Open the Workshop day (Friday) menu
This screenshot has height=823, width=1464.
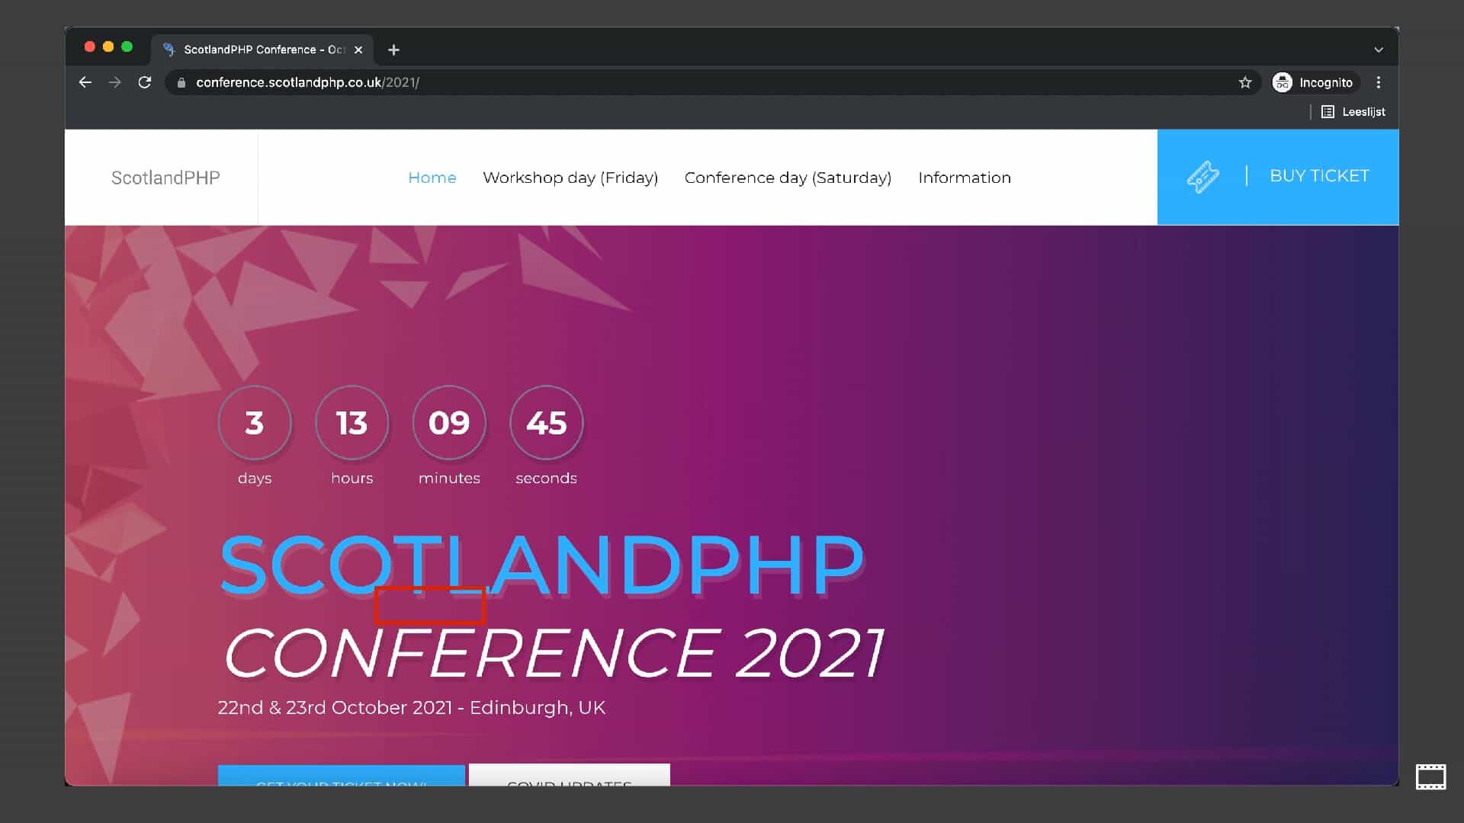pos(570,178)
